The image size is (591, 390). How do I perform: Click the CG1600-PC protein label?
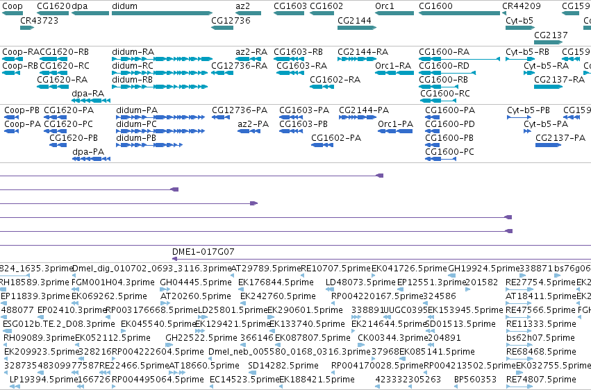click(x=449, y=152)
